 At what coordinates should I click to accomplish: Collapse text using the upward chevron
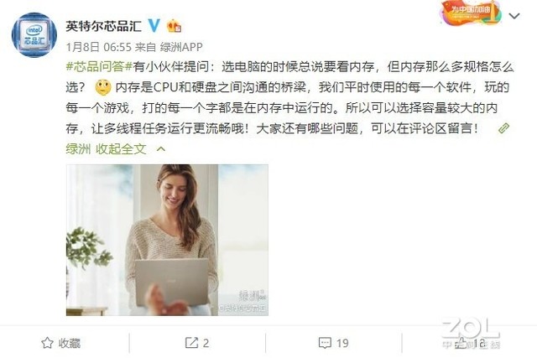pyautogui.click(x=161, y=149)
